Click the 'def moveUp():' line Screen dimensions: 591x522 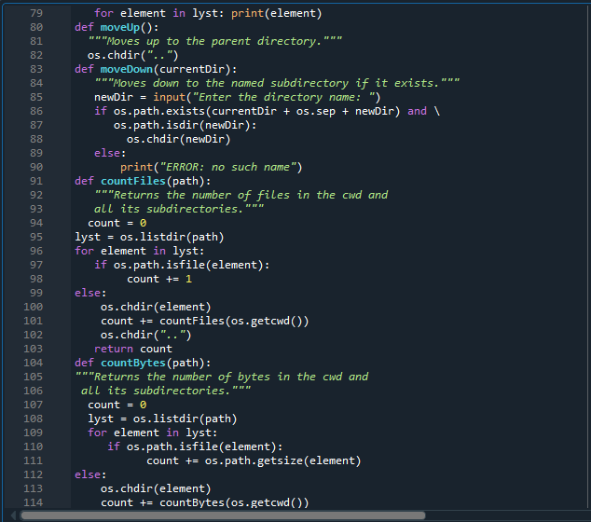(x=117, y=28)
